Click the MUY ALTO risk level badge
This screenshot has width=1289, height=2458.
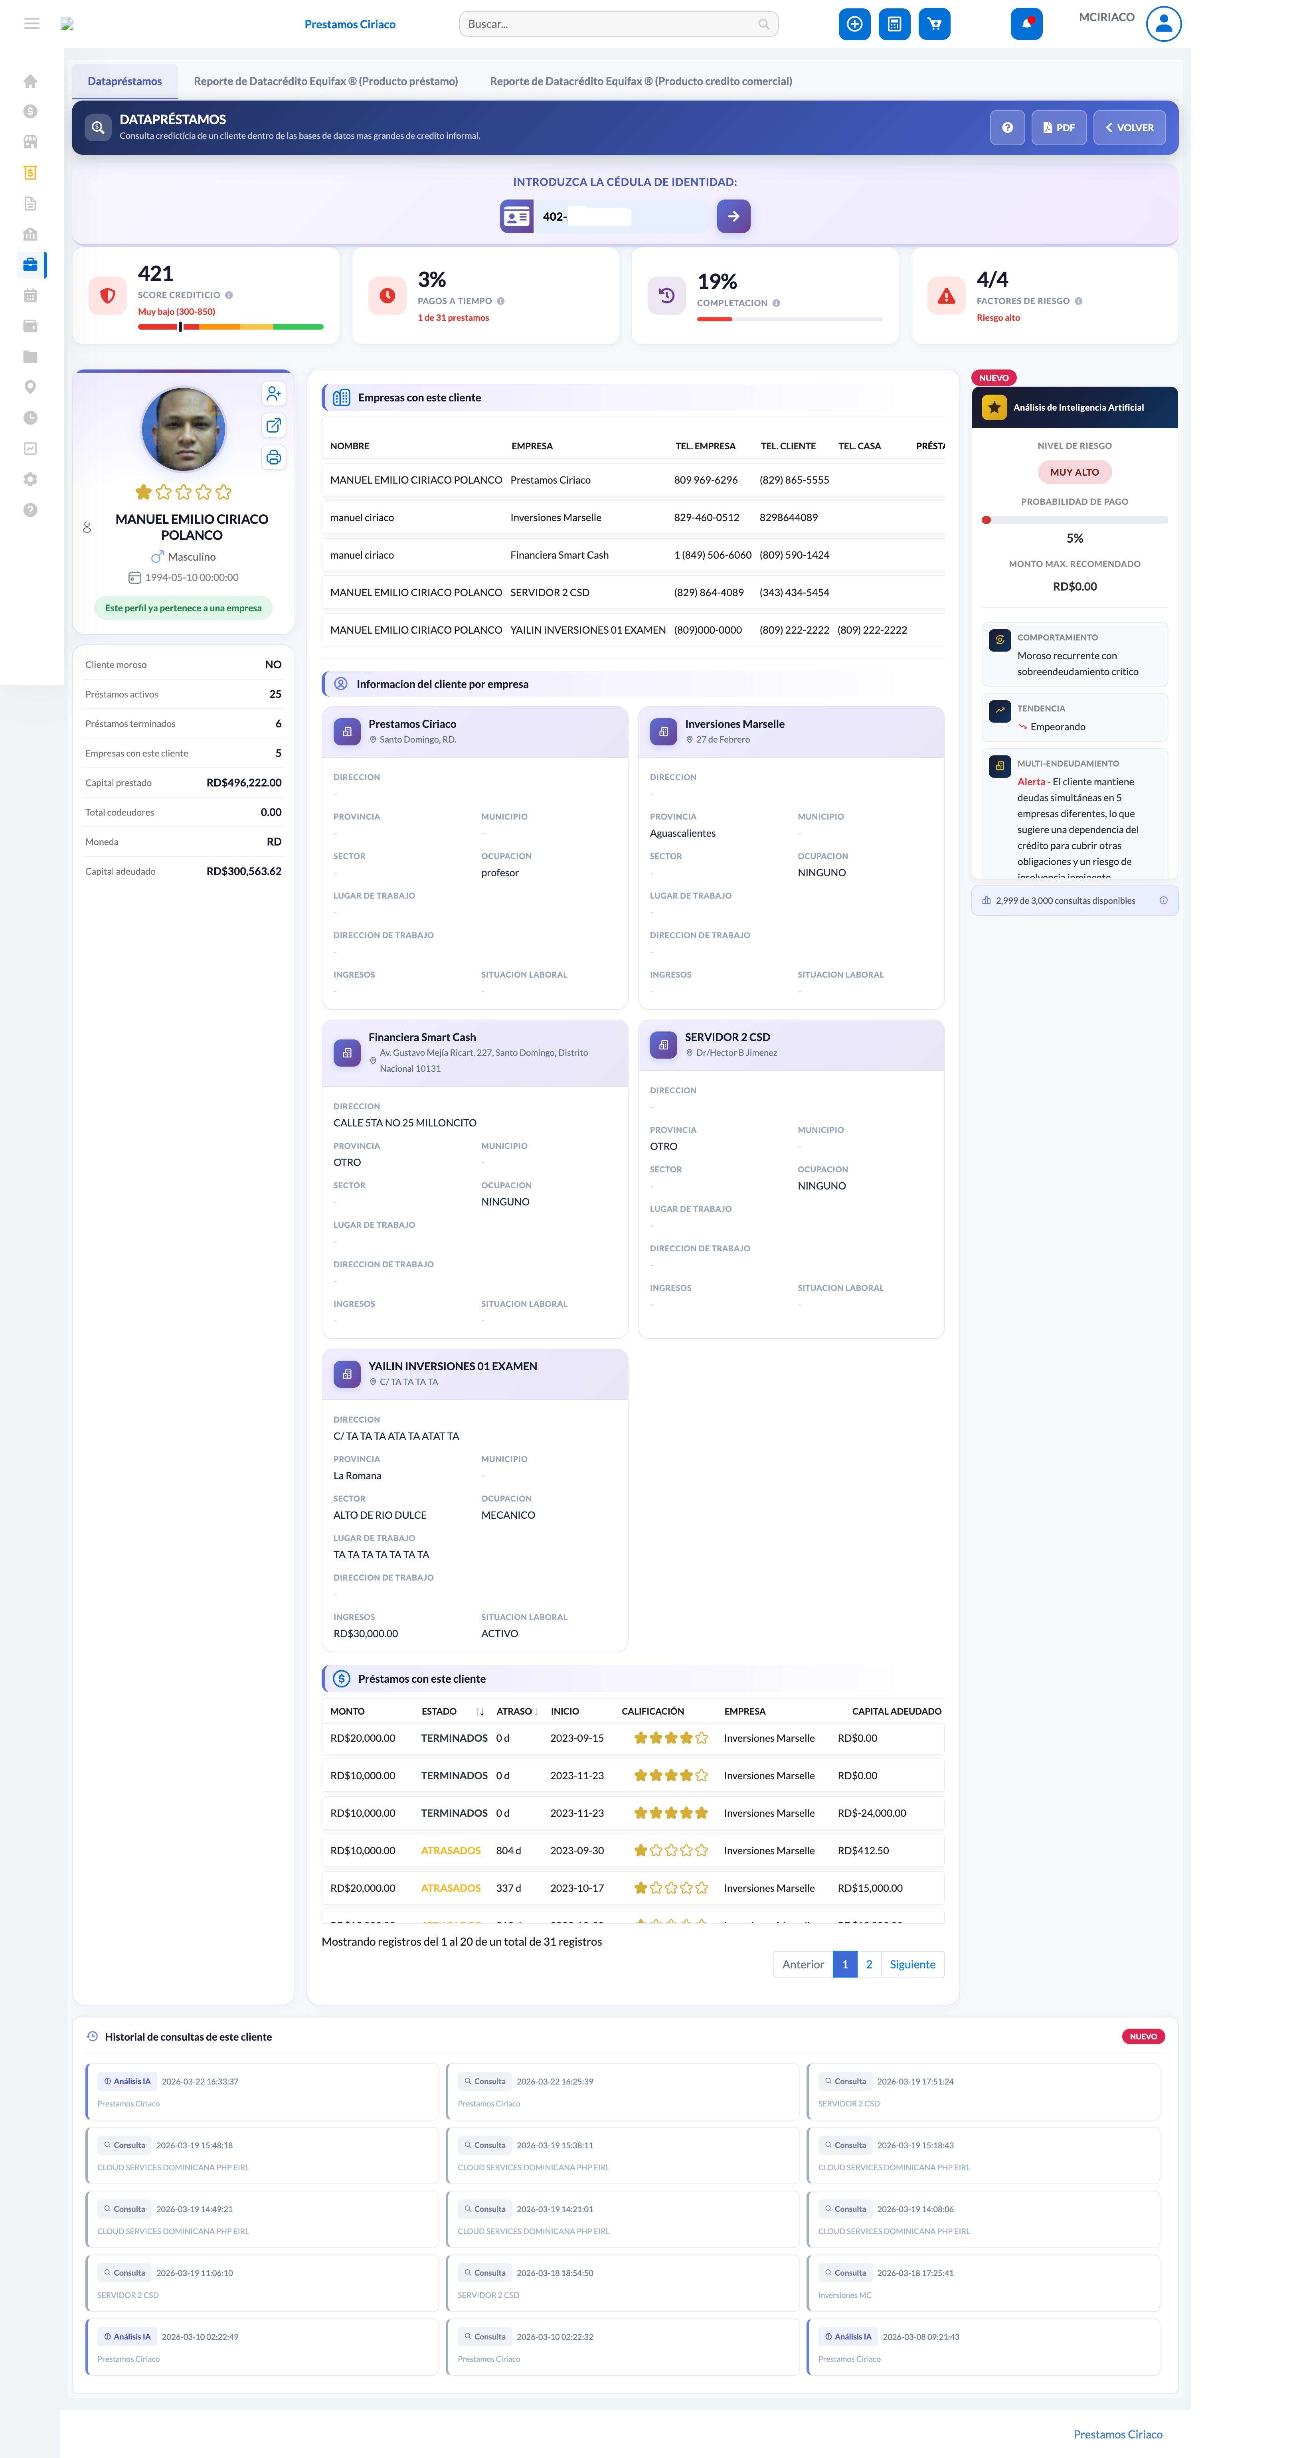[x=1074, y=472]
